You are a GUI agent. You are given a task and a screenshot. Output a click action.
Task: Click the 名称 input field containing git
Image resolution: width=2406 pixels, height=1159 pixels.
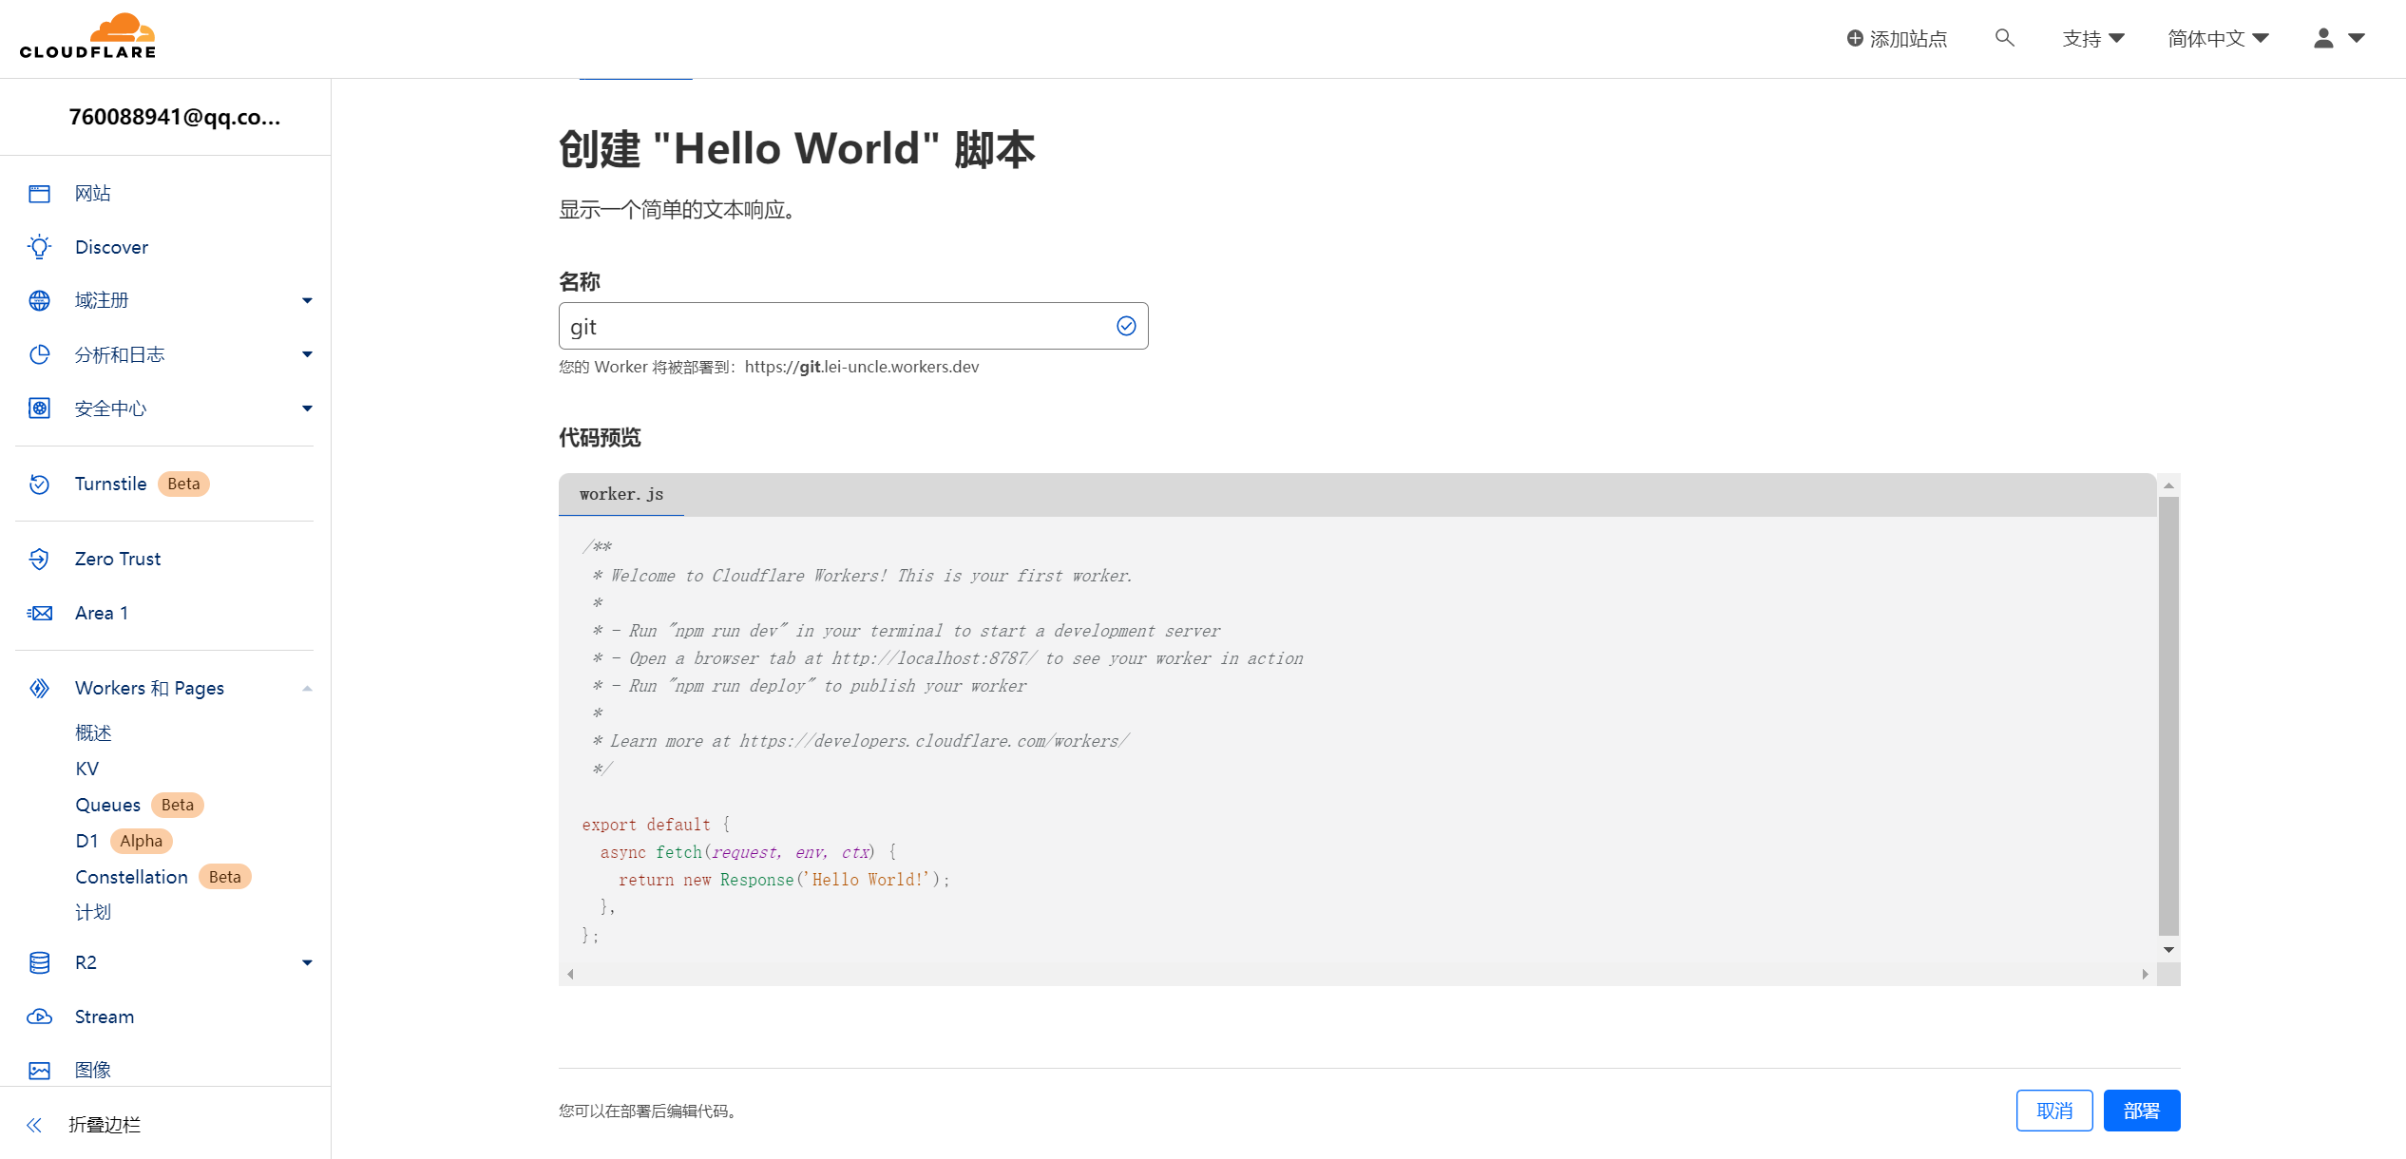[x=853, y=327]
